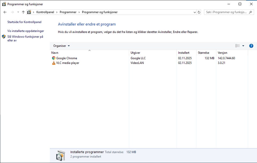This screenshot has width=257, height=163.
Task: Sort by the Navn column header
Action: tap(89, 53)
